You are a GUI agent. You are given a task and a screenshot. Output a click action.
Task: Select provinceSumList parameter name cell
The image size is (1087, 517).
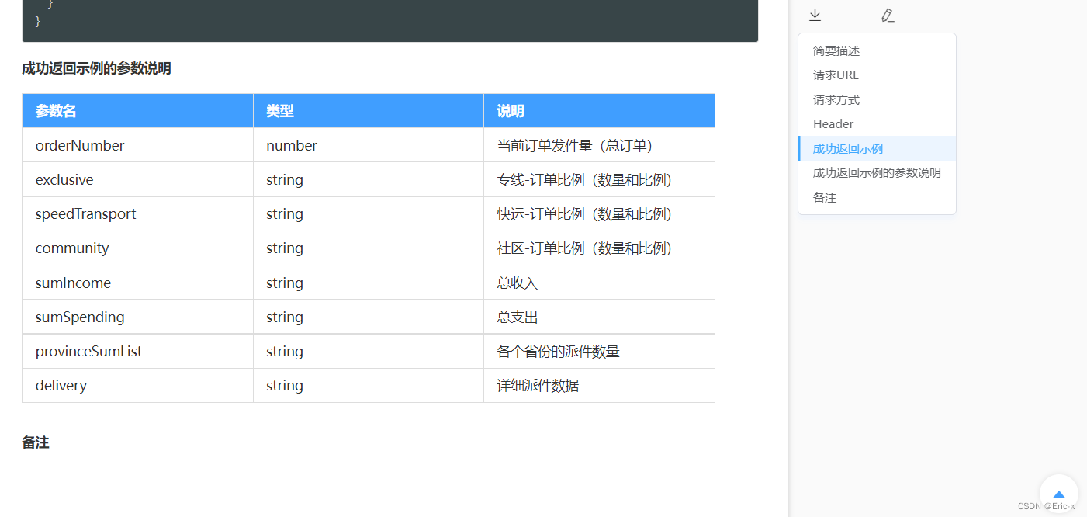(x=138, y=351)
